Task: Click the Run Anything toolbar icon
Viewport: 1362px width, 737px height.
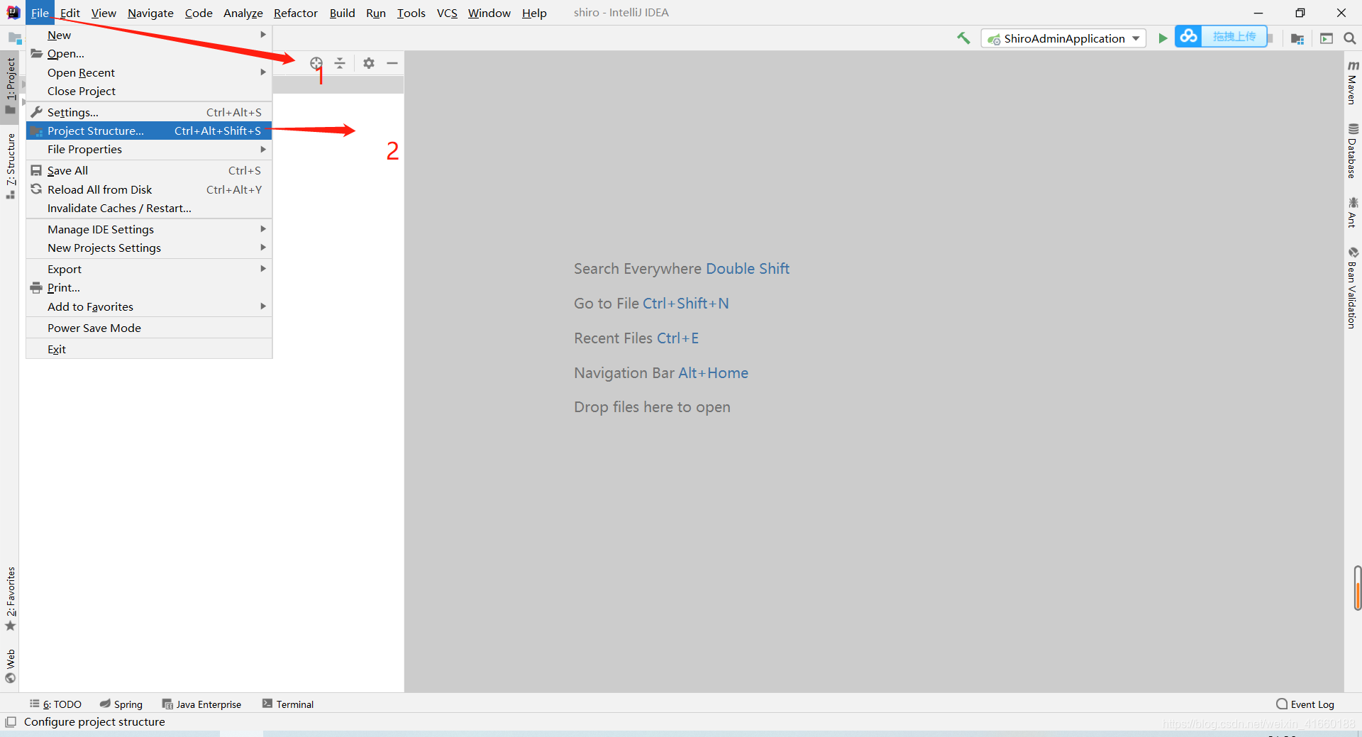Action: [x=1327, y=38]
